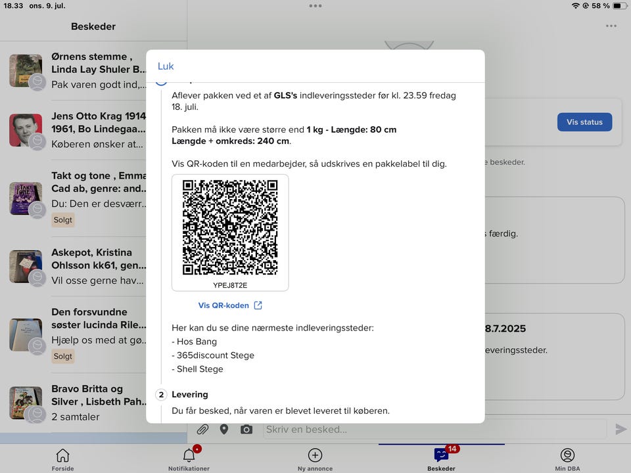
Task: Tap the Ny annonce plus icon
Action: pos(315,456)
